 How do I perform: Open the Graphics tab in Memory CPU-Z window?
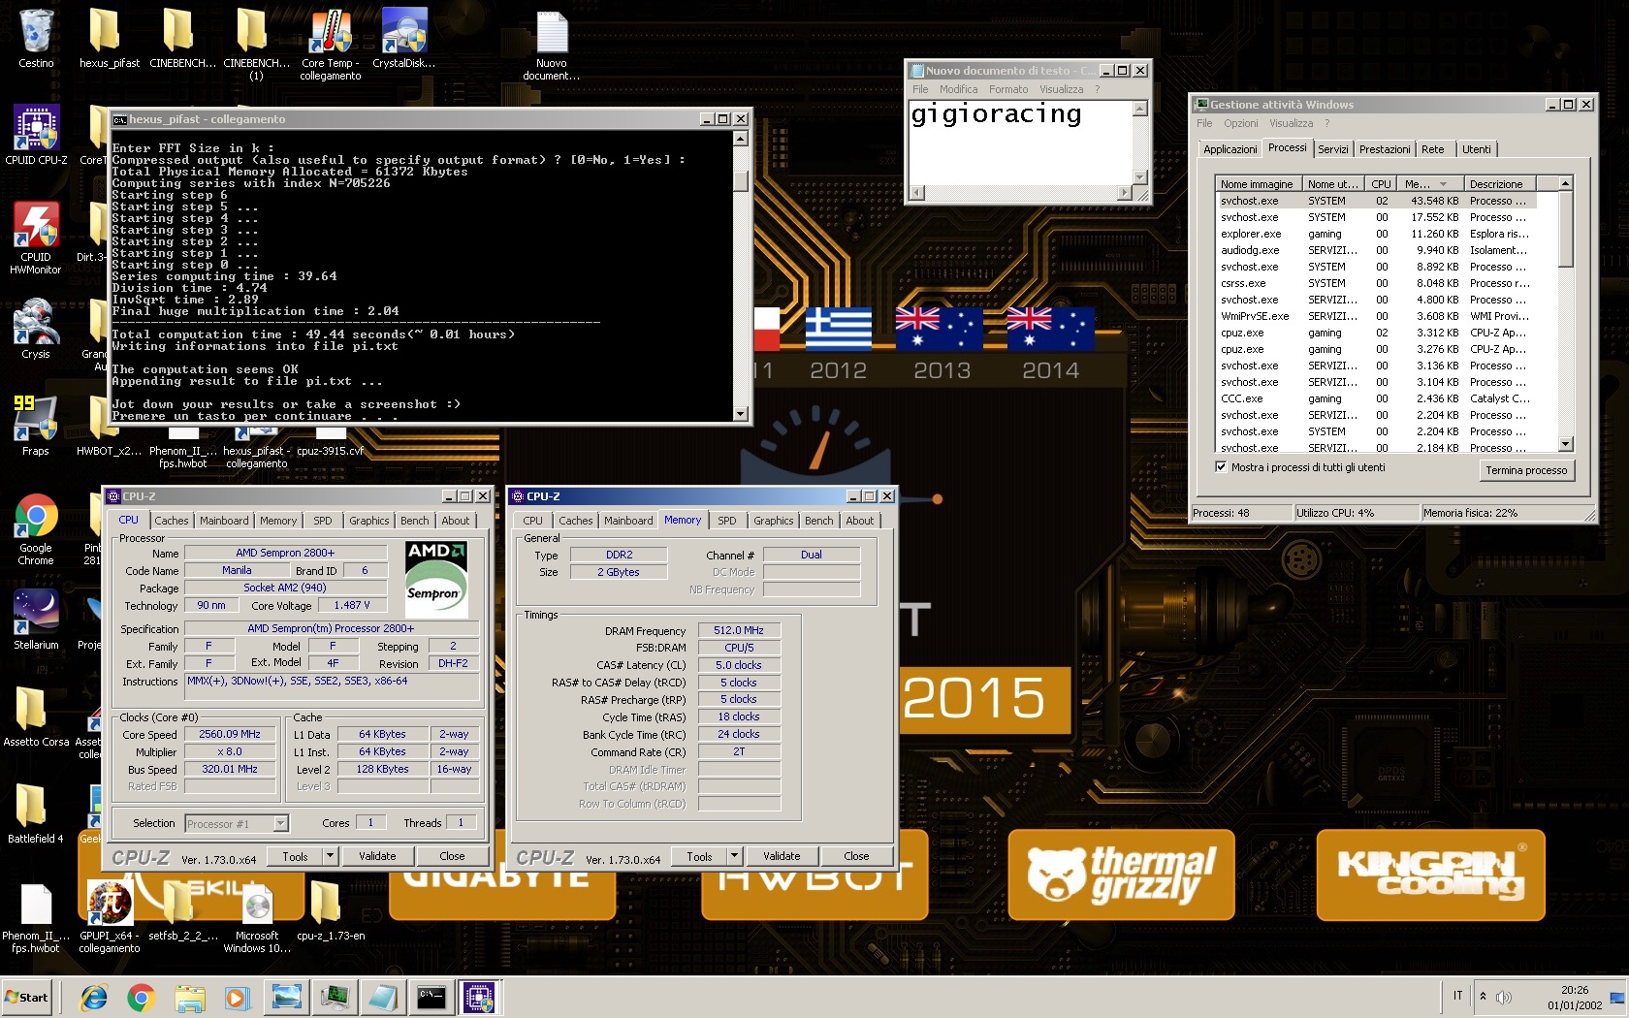tap(774, 521)
